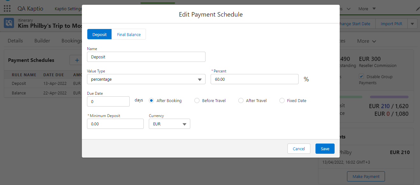Select the After Travel radio option
Screen dimensions: 420x185
[x=241, y=100]
